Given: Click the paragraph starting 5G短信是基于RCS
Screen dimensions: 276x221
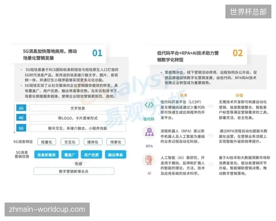Looking at the screenshot, I should click(x=71, y=75).
